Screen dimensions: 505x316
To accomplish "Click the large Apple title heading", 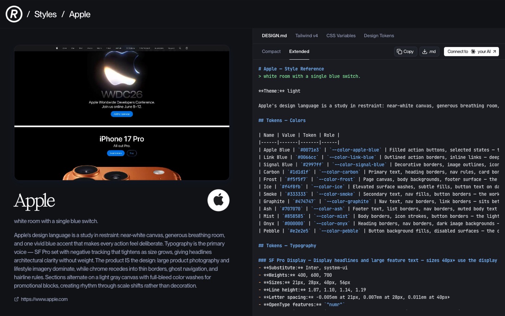I will pyautogui.click(x=35, y=201).
